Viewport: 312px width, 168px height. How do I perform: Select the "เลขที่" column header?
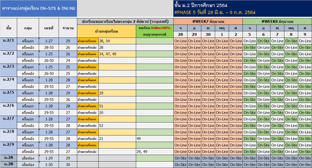49,28
